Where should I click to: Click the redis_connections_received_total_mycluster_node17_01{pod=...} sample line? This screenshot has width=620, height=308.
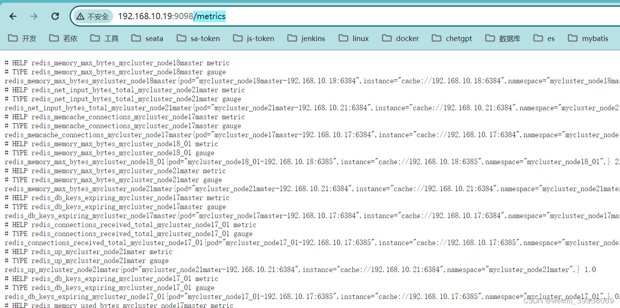[x=312, y=243]
